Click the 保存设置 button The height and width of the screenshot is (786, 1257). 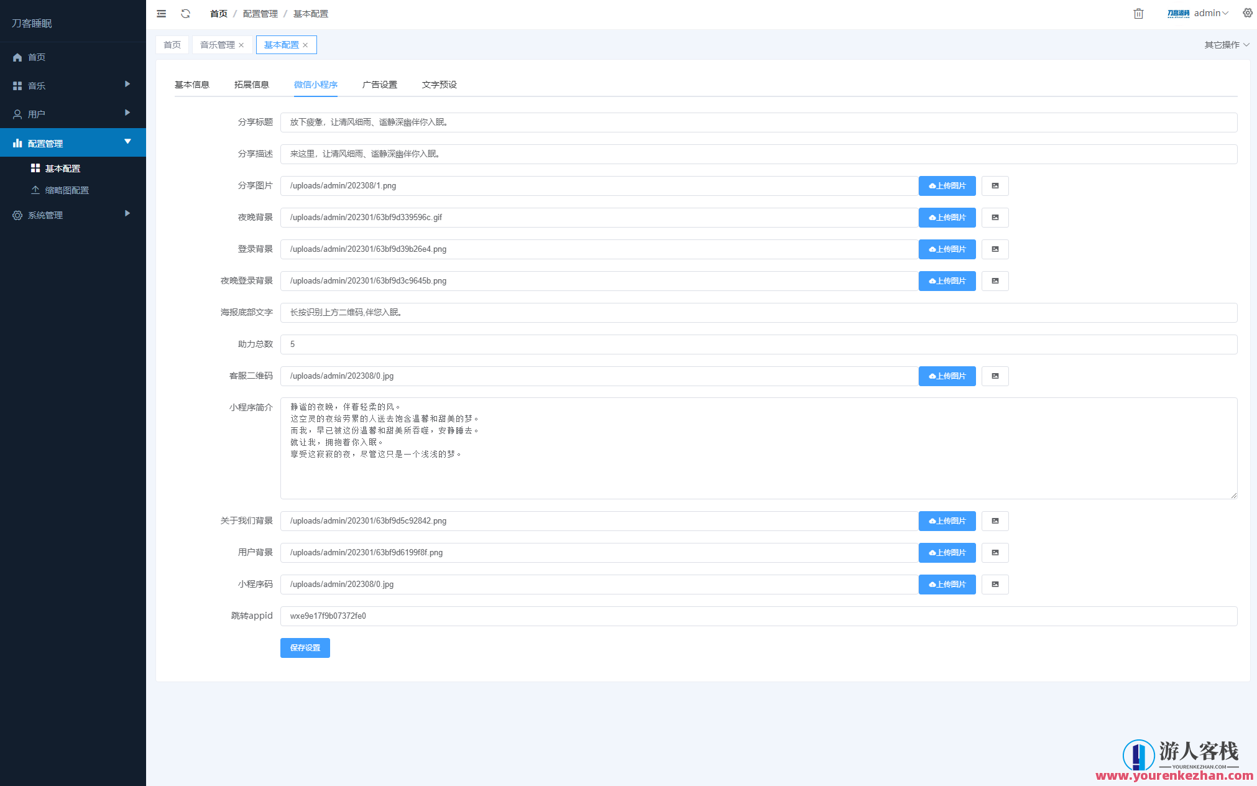[x=305, y=648]
